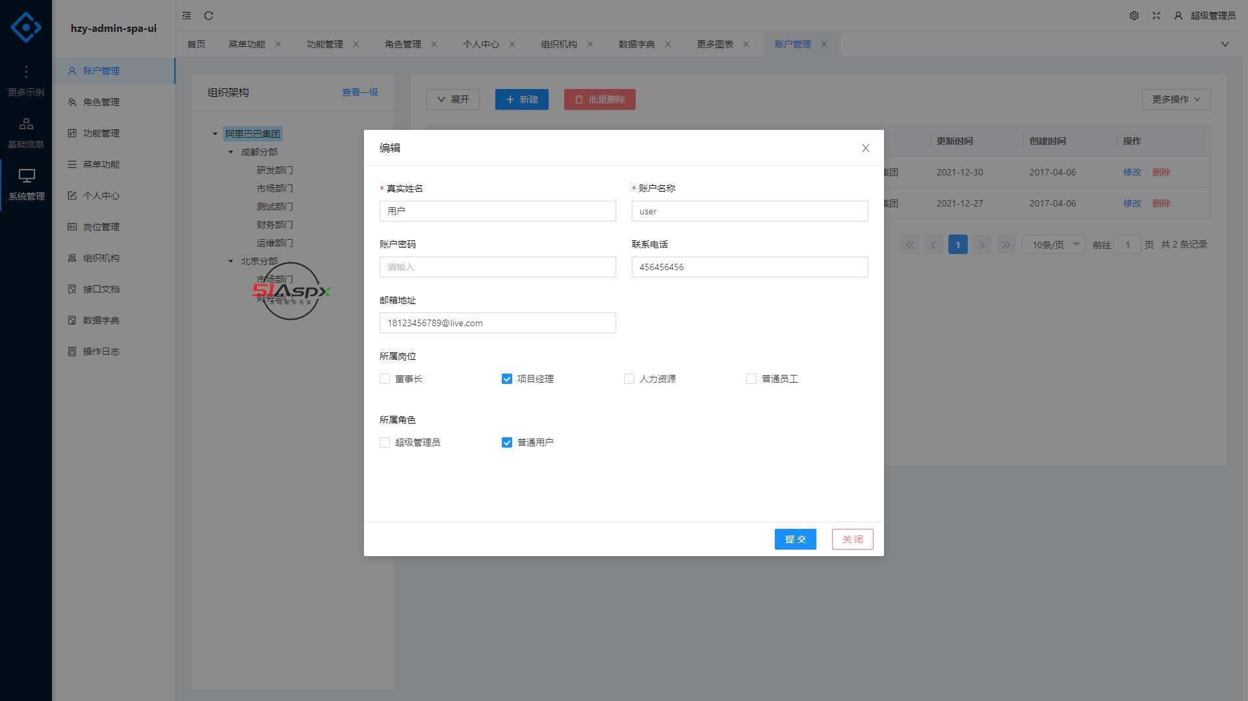
Task: Open 接口文档 in the side menu
Action: click(114, 289)
